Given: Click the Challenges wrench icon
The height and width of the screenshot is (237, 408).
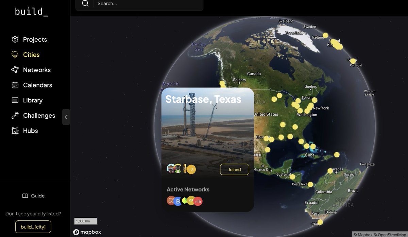Looking at the screenshot, I should 15,116.
